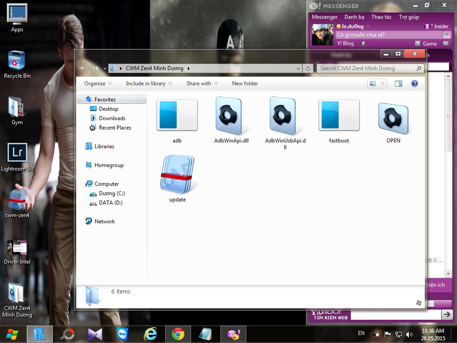Click the Search CWM Zen4 field

click(367, 68)
